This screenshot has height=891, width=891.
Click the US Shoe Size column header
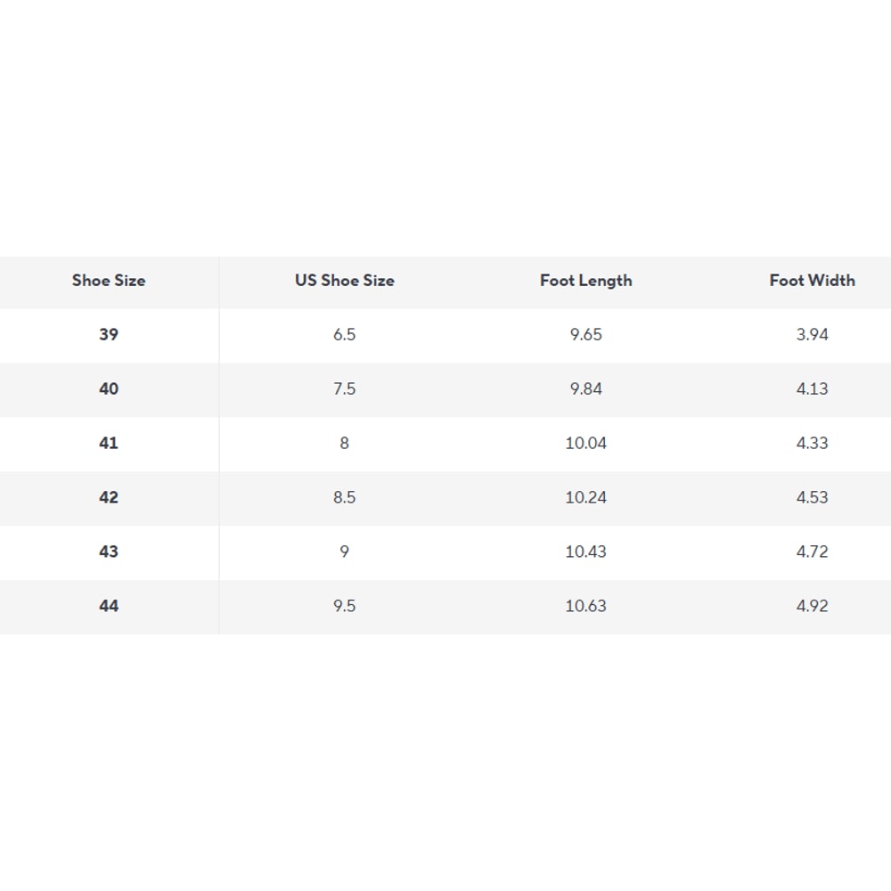[x=345, y=281]
